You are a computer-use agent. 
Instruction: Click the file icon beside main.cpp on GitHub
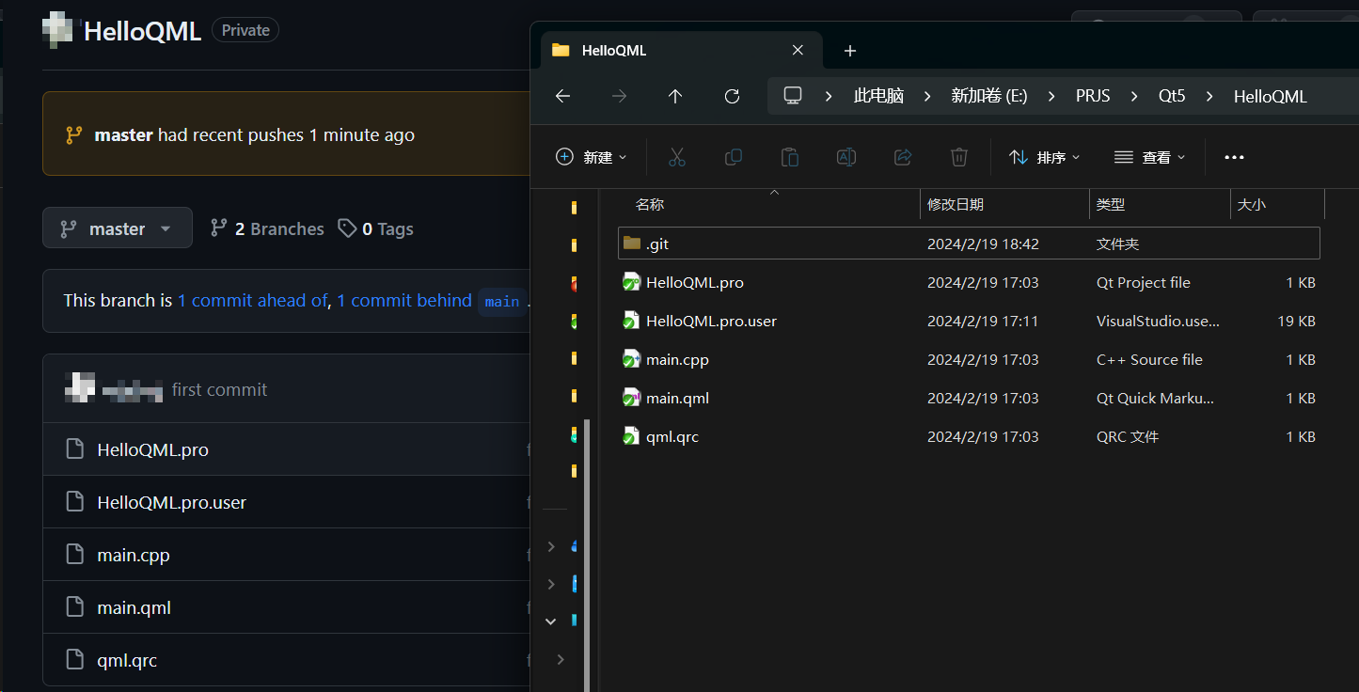(75, 555)
